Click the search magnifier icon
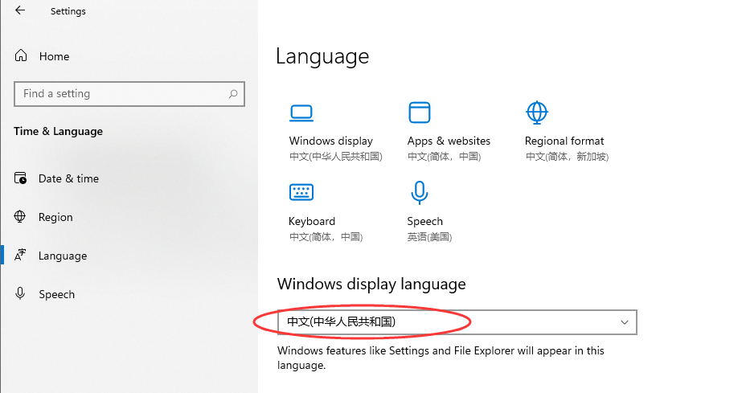This screenshot has height=393, width=742. click(233, 94)
